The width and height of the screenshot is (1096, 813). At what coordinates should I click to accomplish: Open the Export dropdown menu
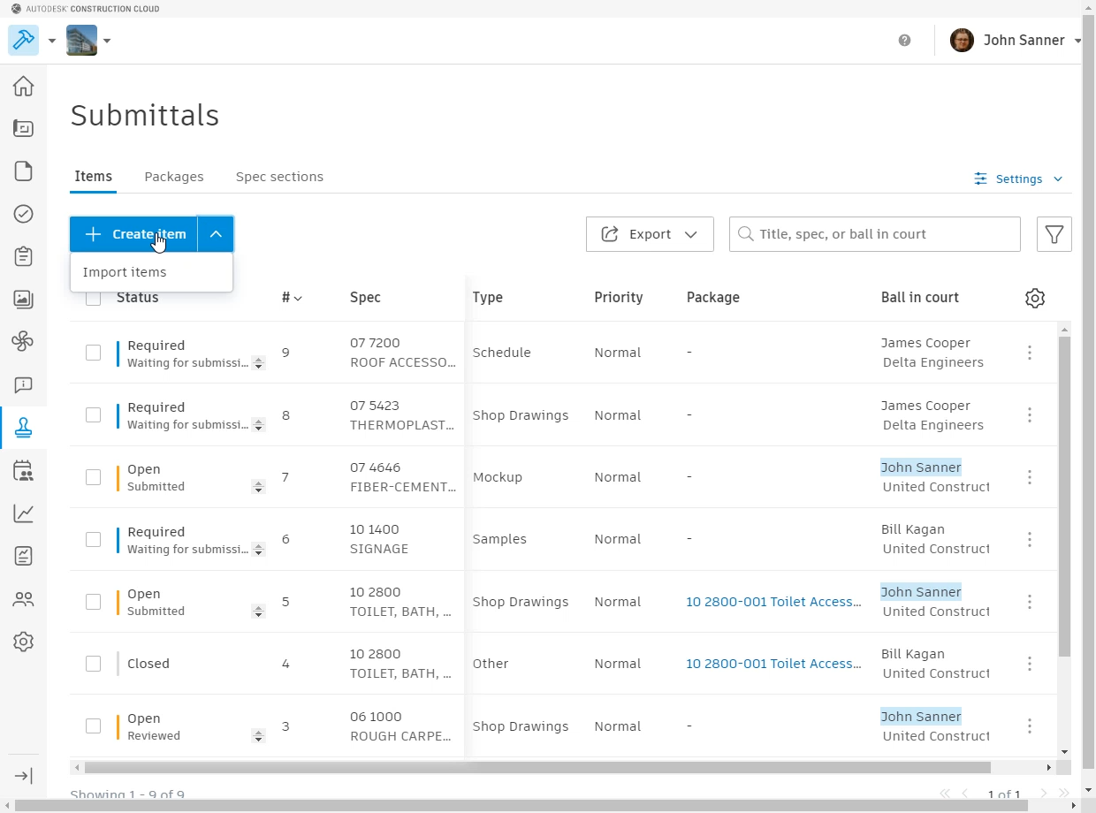tap(650, 234)
